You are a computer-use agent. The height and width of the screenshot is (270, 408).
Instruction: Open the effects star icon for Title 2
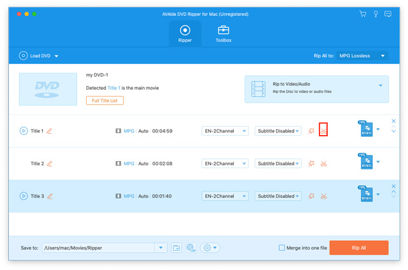click(311, 164)
